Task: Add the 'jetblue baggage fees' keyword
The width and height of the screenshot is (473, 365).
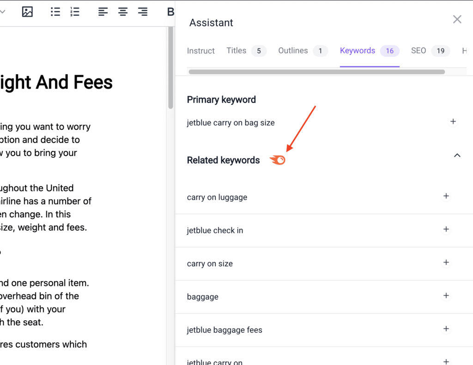Action: click(x=446, y=329)
